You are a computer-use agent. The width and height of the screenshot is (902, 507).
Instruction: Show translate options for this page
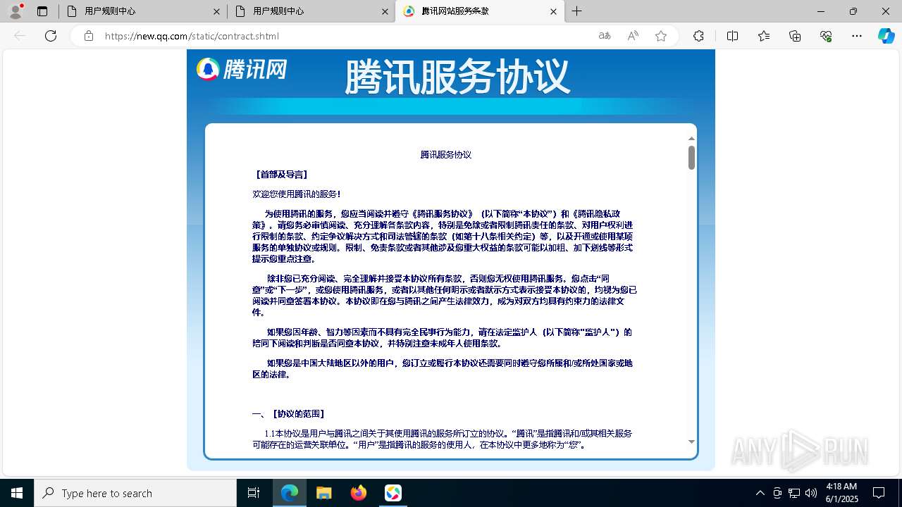(x=605, y=36)
